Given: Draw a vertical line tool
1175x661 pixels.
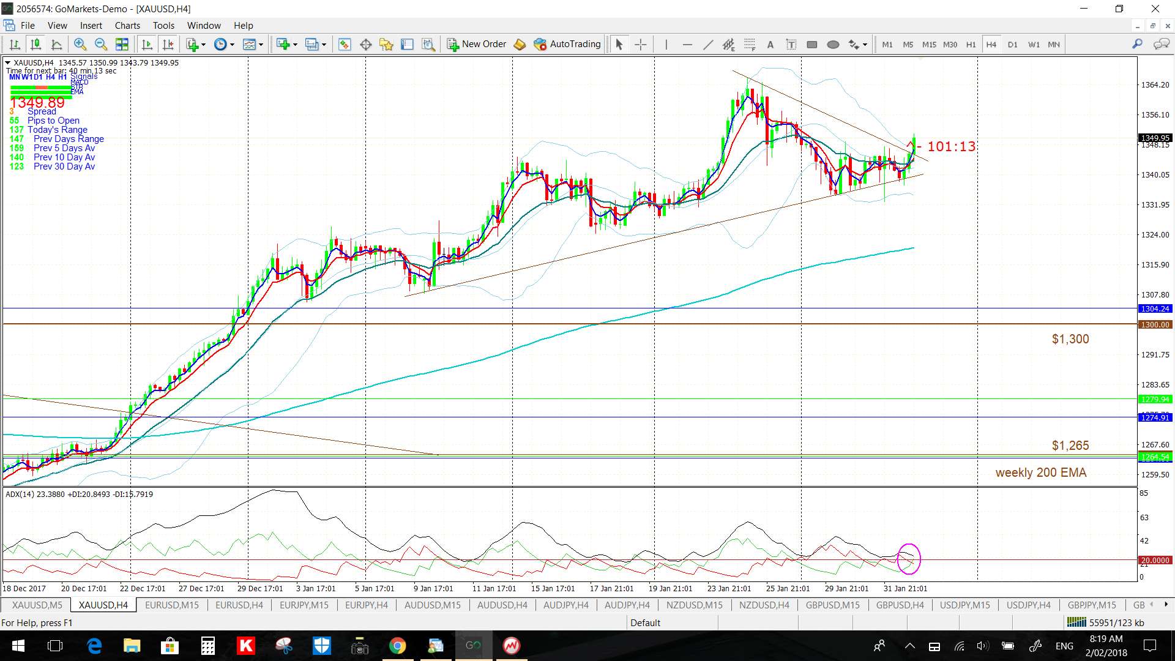Looking at the screenshot, I should [x=666, y=44].
